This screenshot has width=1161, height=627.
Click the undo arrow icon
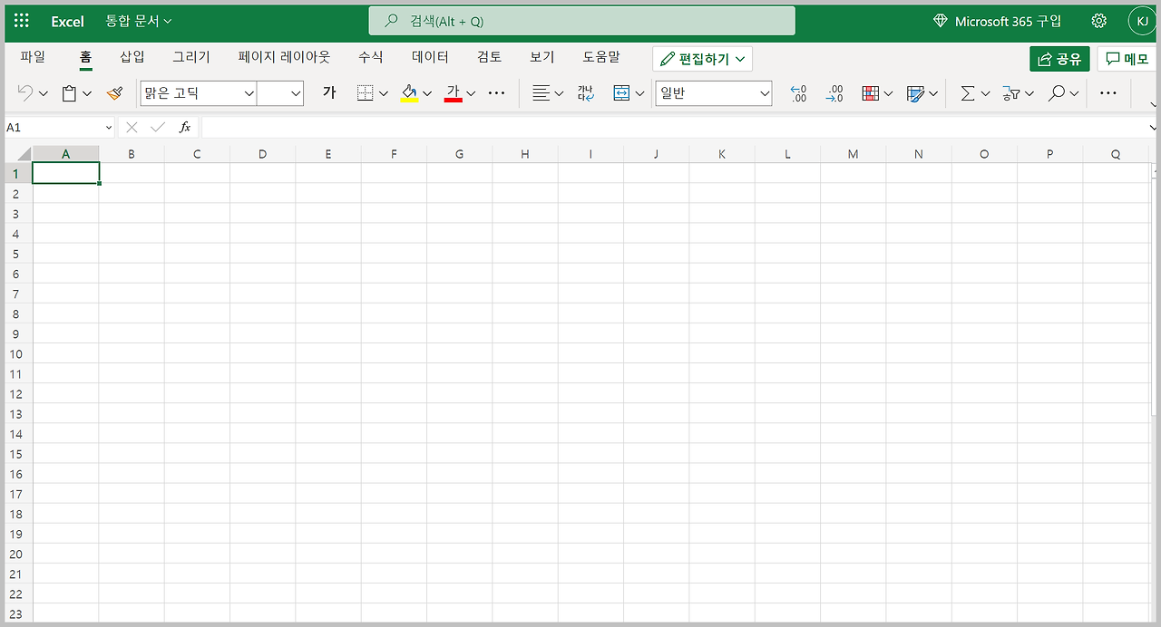coord(24,93)
